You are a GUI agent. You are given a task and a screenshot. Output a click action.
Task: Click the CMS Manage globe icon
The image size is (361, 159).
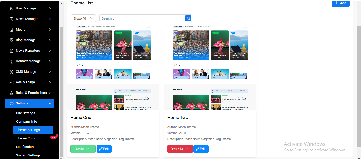pos(11,72)
